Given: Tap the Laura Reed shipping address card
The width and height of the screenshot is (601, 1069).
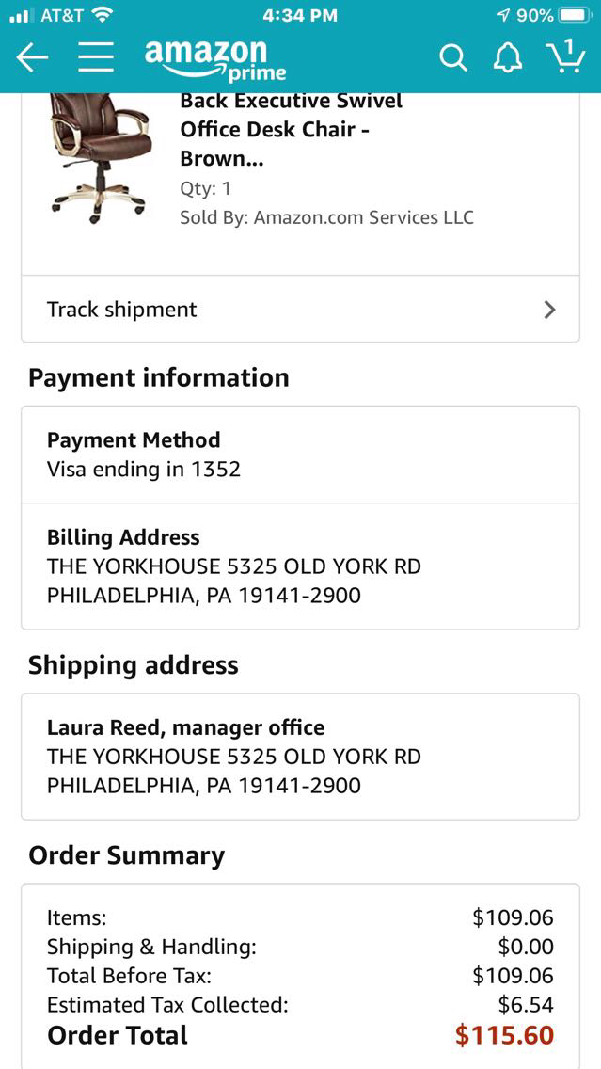Looking at the screenshot, I should pyautogui.click(x=300, y=757).
